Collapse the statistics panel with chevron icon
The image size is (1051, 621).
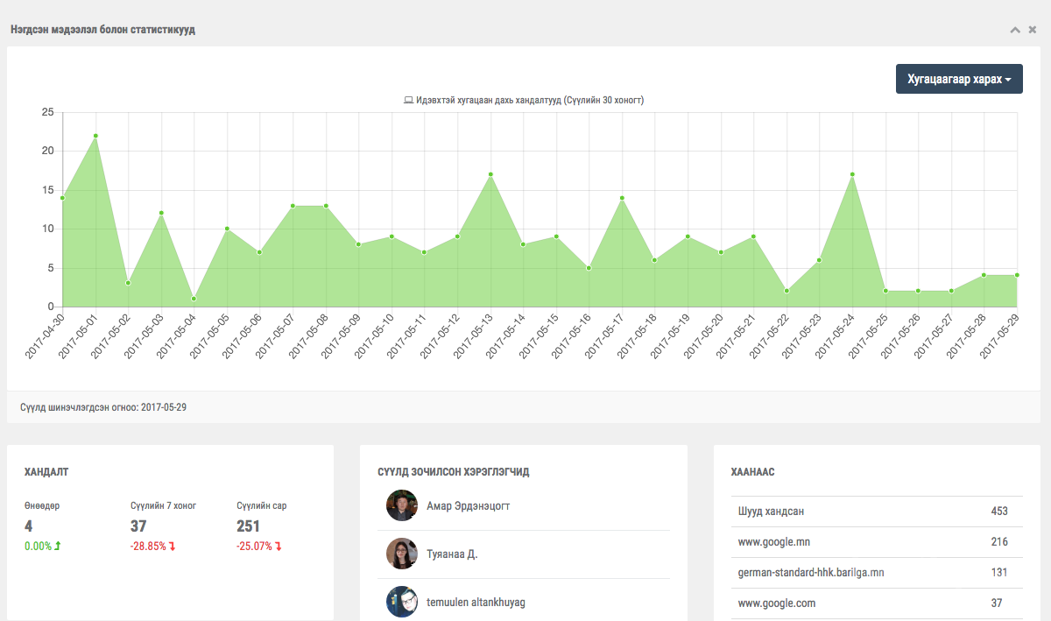[1015, 30]
